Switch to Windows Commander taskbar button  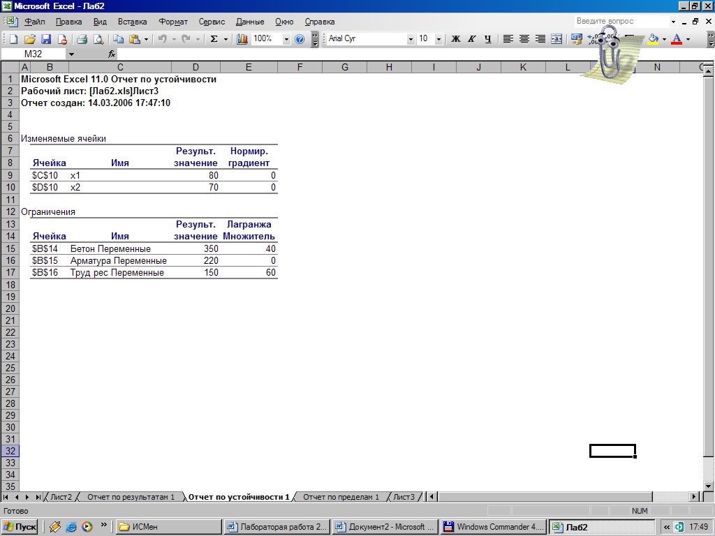[494, 527]
